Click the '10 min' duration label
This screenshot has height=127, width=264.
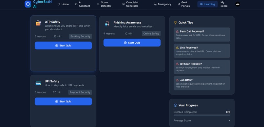click(x=128, y=34)
